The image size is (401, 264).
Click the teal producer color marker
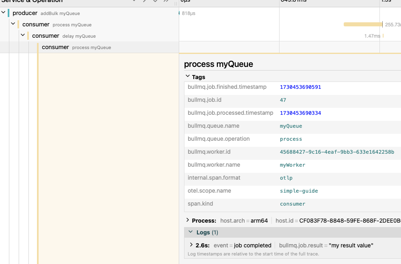pos(9,13)
